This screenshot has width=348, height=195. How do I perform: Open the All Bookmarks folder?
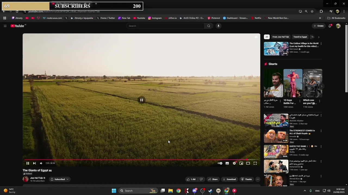(x=336, y=18)
